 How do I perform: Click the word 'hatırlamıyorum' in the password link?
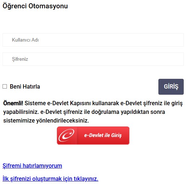(x=42, y=166)
